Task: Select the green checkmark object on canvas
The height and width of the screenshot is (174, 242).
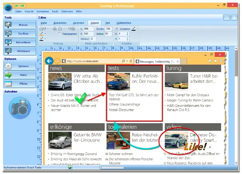Action: pos(80,98)
